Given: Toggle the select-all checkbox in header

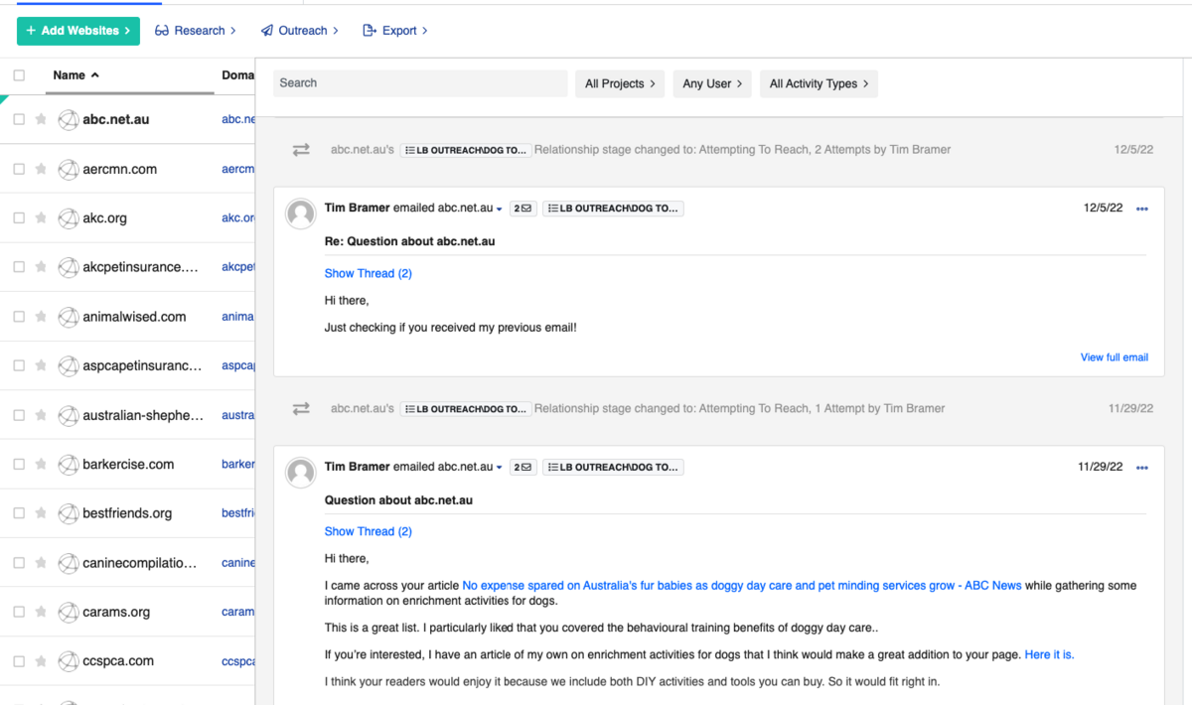Looking at the screenshot, I should click(19, 75).
